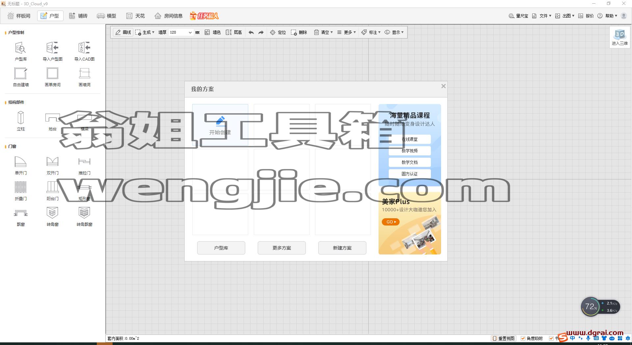Open the 量尺宝 measuring tool
The height and width of the screenshot is (345, 632).
click(x=518, y=16)
